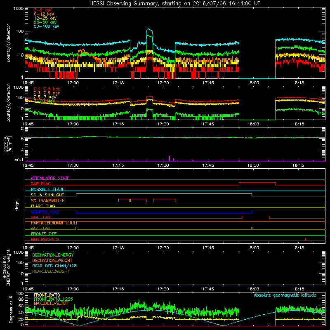
Task: Select the 50-100 keV legend label
Action: pos(47,26)
